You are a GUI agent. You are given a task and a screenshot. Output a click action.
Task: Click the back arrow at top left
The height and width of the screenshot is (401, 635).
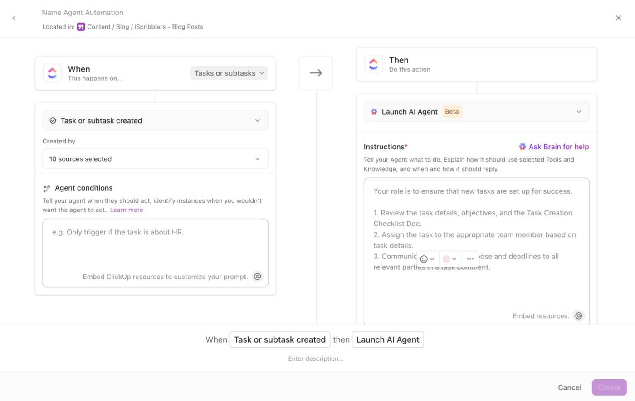[14, 18]
